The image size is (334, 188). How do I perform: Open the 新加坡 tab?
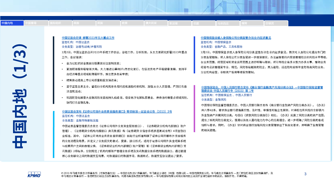click(180, 23)
